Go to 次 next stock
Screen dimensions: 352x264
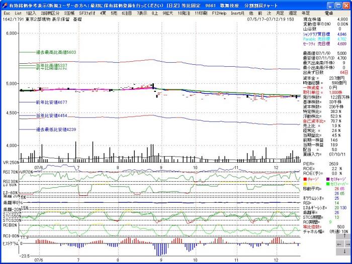pyautogui.click(x=269, y=12)
